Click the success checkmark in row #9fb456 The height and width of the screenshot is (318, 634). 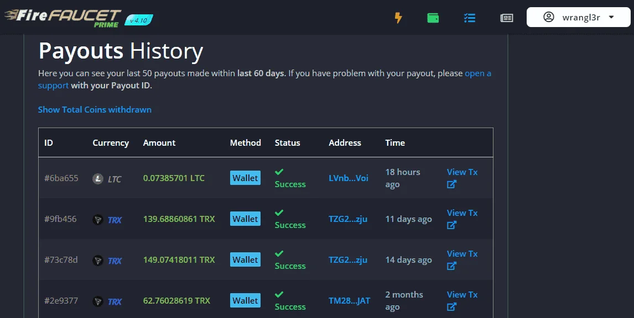pyautogui.click(x=279, y=213)
